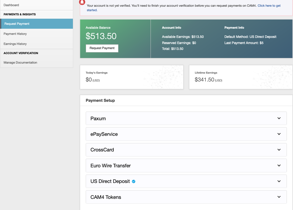Expand the Euro Wire Transfer chevron
This screenshot has height=210, width=293.
(x=279, y=165)
